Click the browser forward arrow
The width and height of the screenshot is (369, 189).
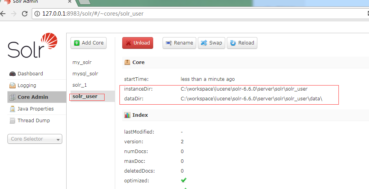(14, 14)
